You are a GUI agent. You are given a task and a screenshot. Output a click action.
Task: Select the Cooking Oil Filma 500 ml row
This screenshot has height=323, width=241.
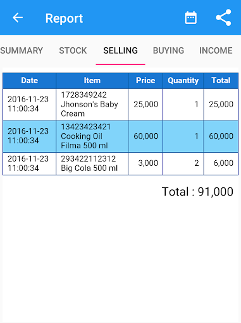[x=120, y=136]
